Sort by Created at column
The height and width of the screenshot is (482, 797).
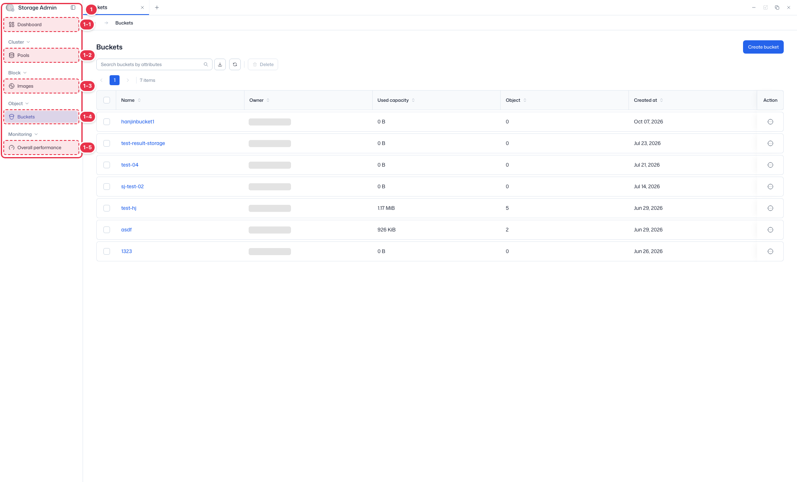tap(661, 100)
